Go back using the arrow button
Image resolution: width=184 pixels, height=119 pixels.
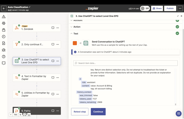4,8
